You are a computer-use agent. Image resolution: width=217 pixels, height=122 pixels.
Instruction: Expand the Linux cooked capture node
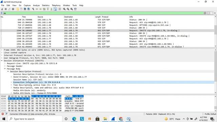click(x=2, y=53)
